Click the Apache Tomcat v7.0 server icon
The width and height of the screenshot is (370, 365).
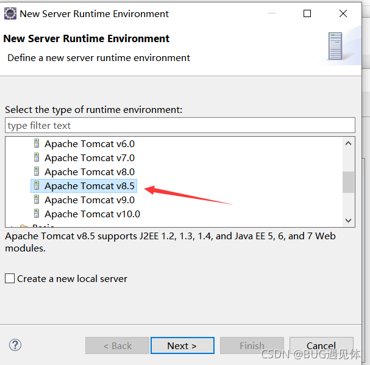coord(37,158)
